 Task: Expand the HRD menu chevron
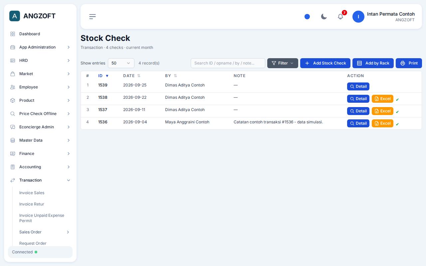69,61
